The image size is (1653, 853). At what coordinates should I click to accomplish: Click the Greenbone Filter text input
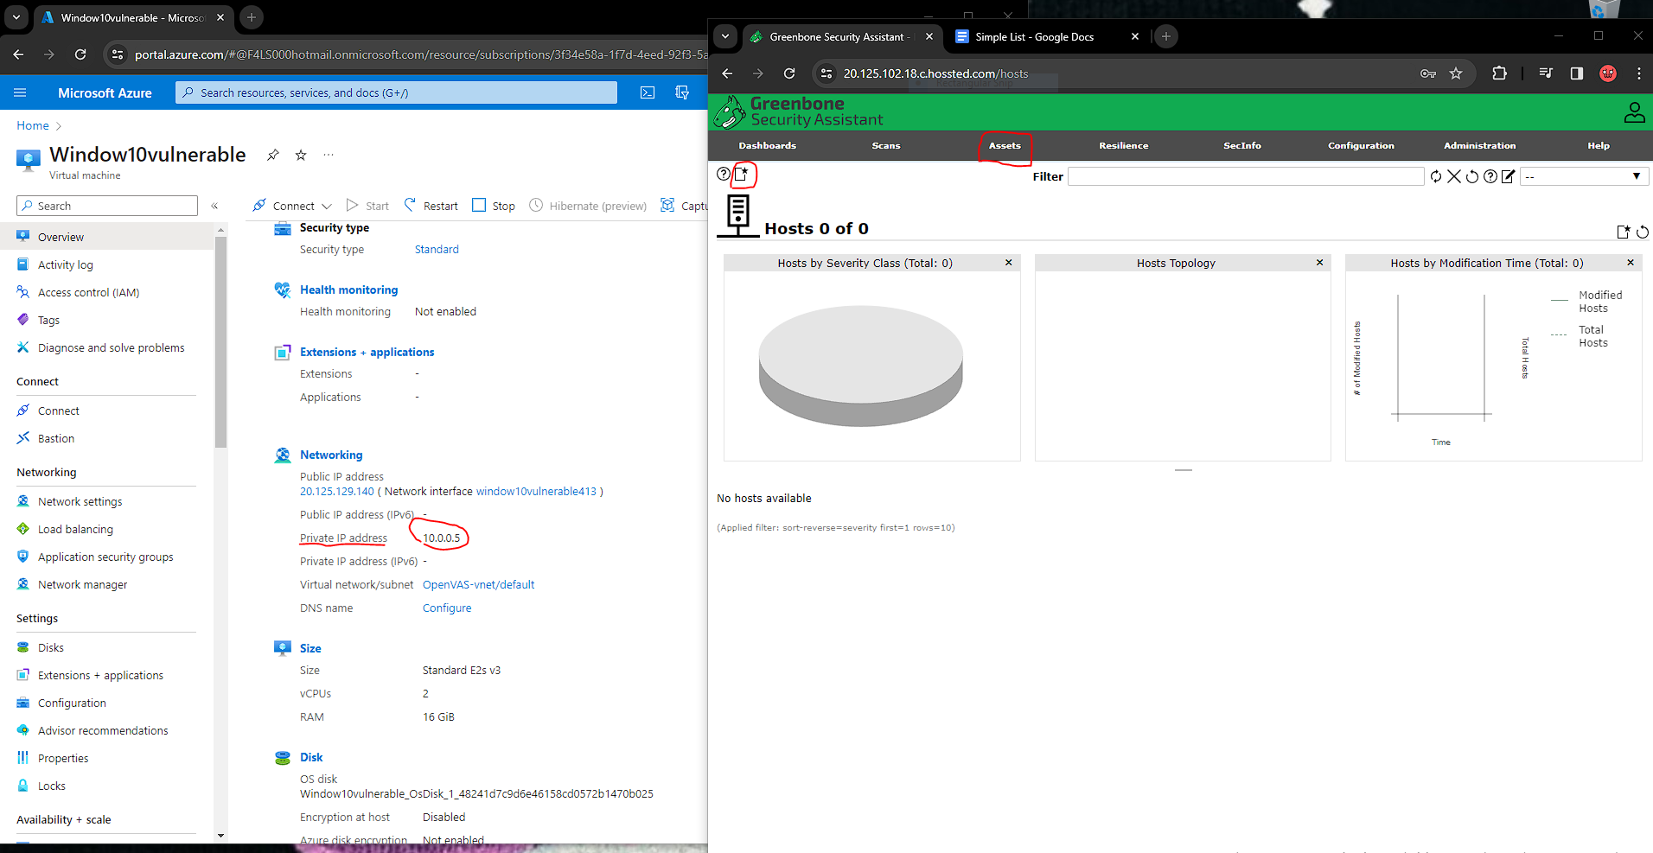[1246, 176]
